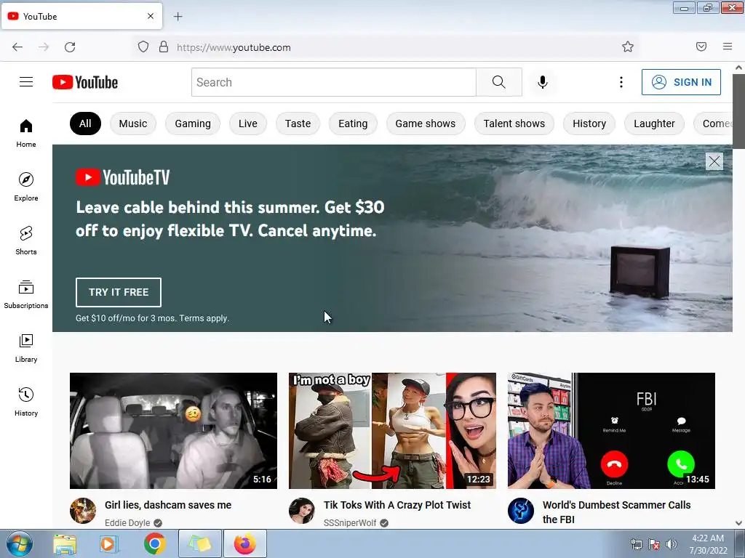Open History in the sidebar
Screen dimensions: 745x558
pos(26,402)
